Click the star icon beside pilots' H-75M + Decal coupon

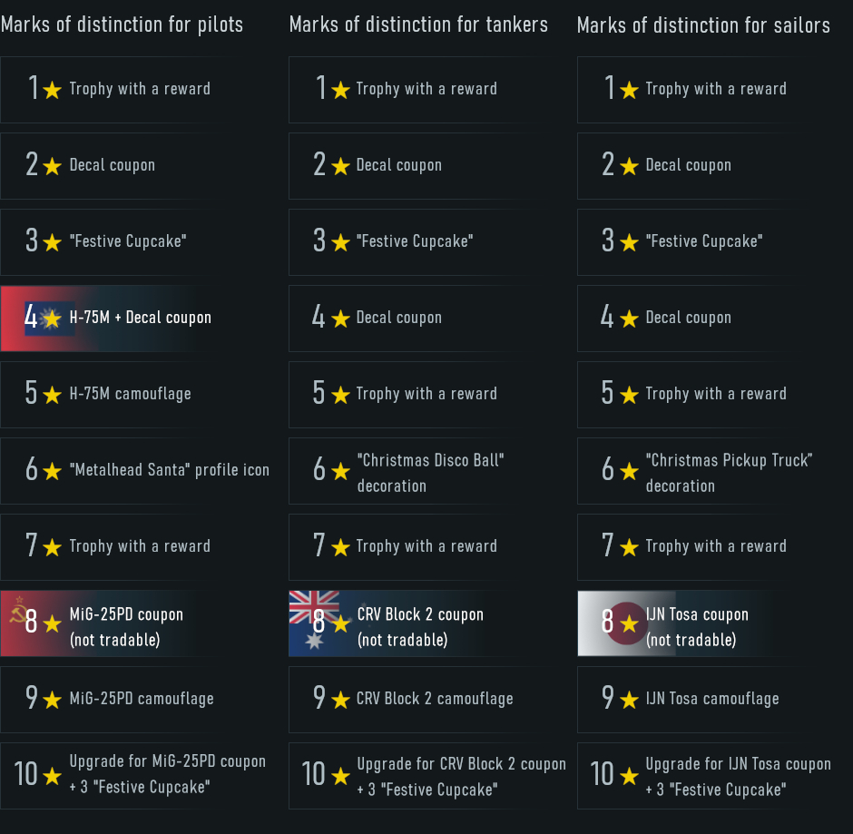tap(52, 319)
